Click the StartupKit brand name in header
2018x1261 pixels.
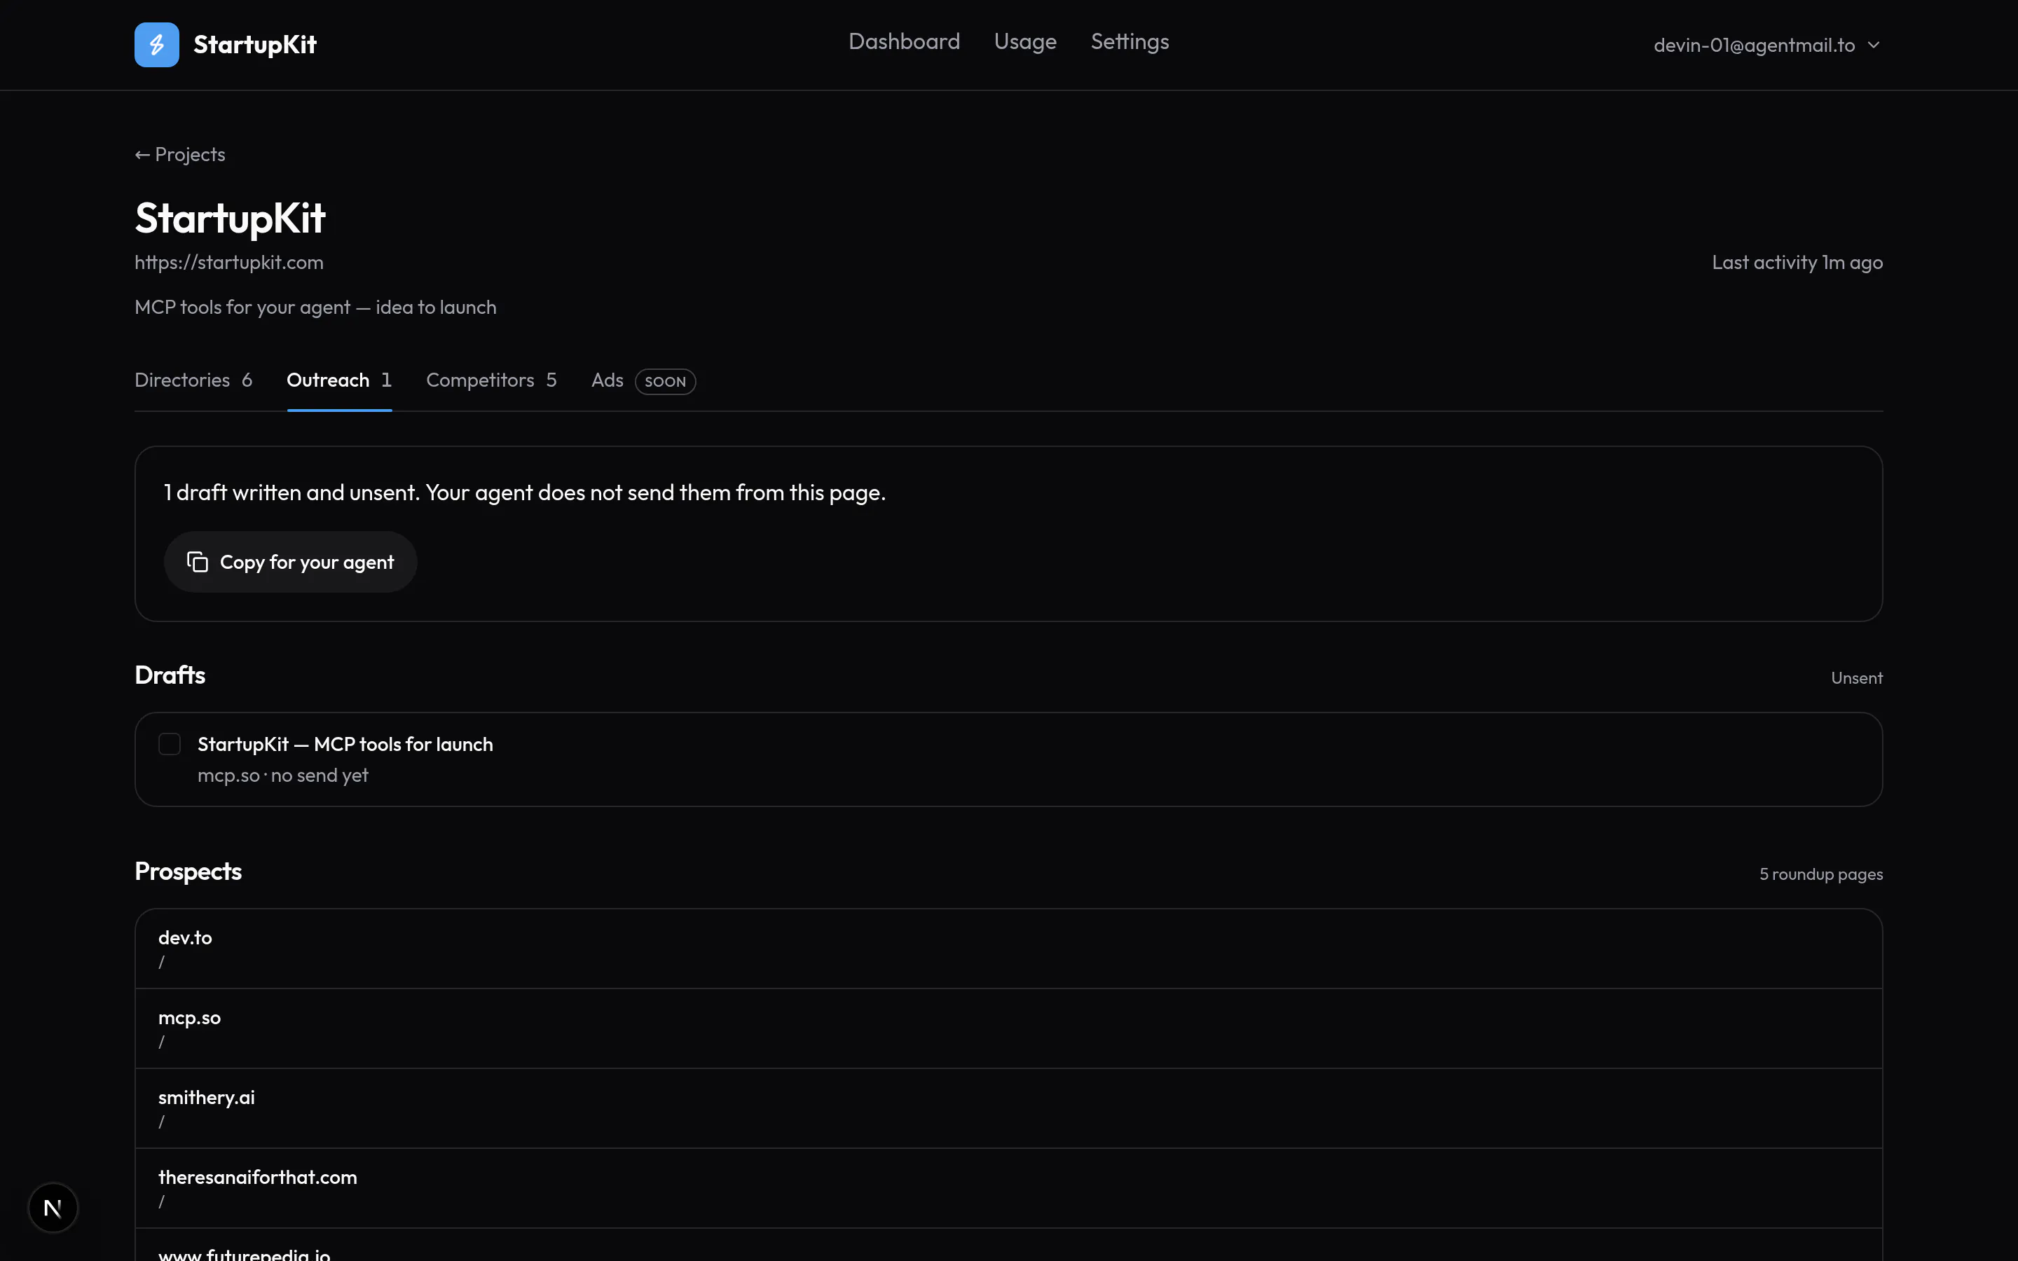point(255,45)
